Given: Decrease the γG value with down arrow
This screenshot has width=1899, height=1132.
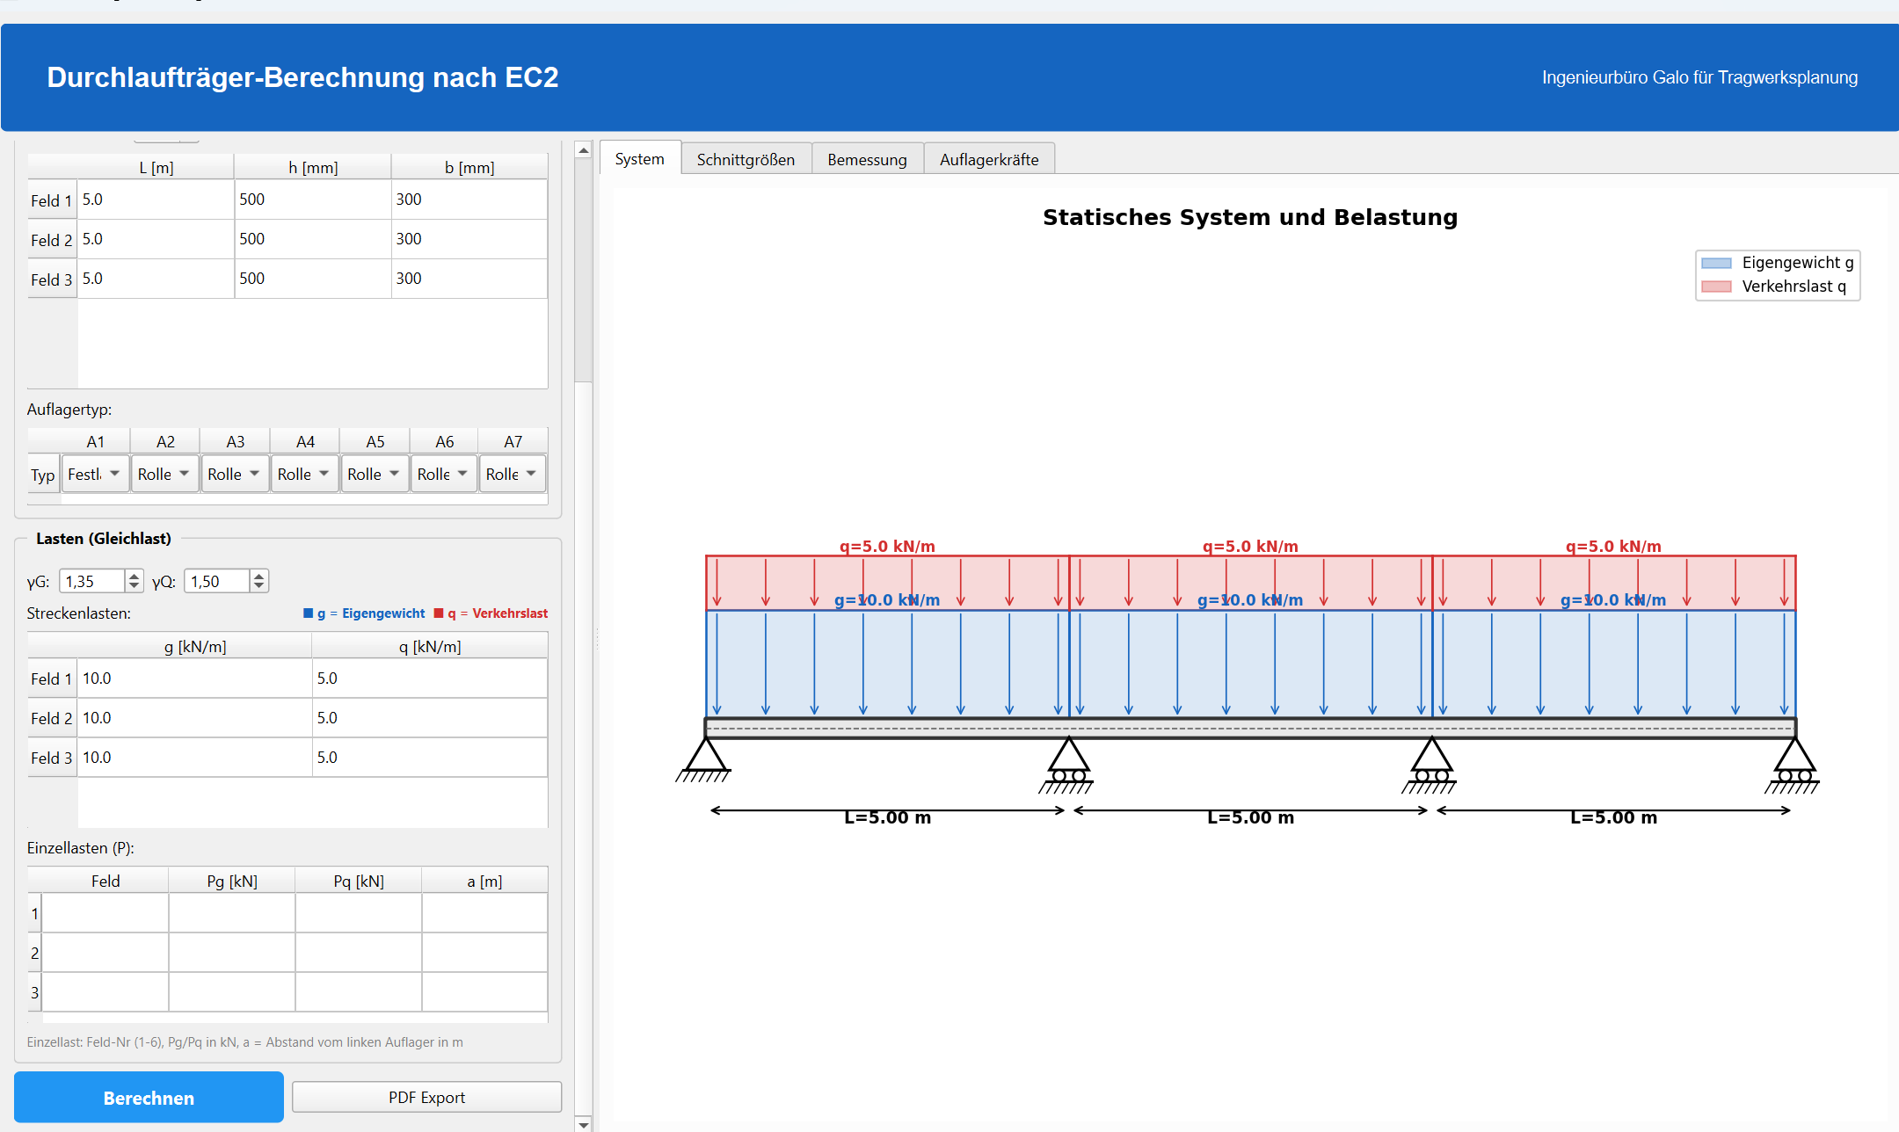Looking at the screenshot, I should [x=134, y=586].
